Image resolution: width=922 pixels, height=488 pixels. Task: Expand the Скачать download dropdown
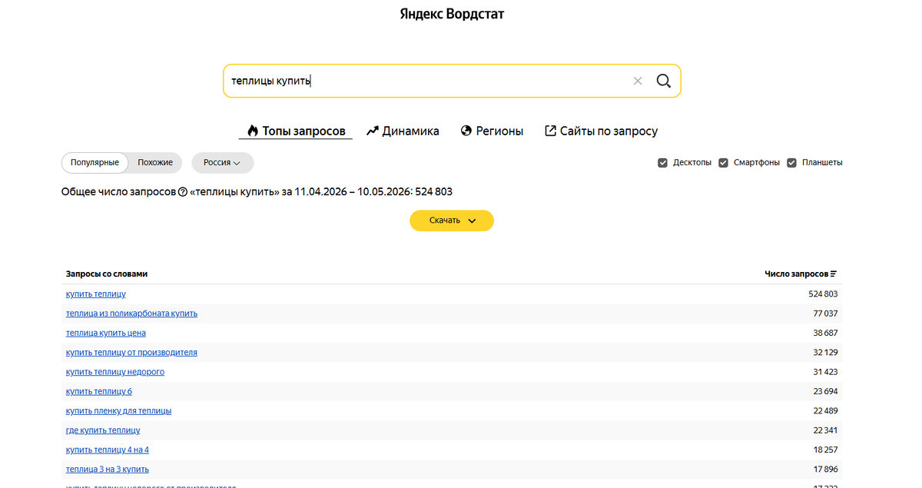point(452,221)
